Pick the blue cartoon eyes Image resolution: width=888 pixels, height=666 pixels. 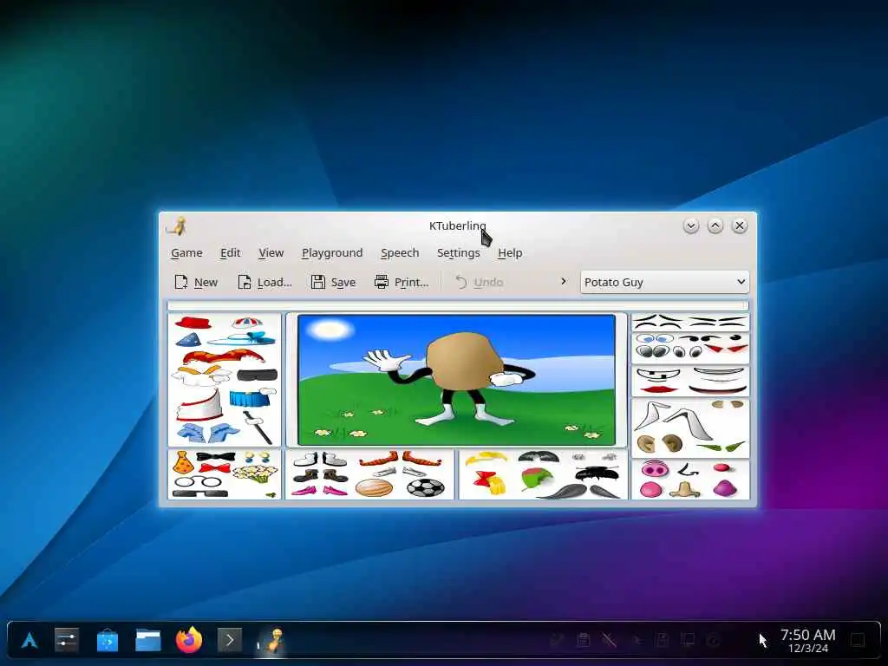pyautogui.click(x=654, y=339)
